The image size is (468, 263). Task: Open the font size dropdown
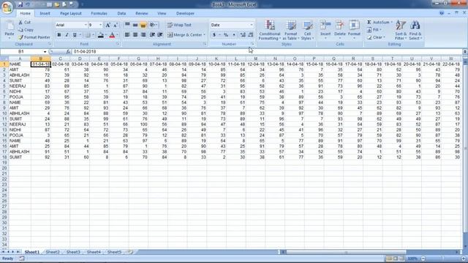click(101, 25)
